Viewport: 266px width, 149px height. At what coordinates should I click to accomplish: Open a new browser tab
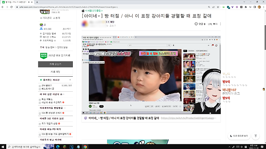[37, 2]
